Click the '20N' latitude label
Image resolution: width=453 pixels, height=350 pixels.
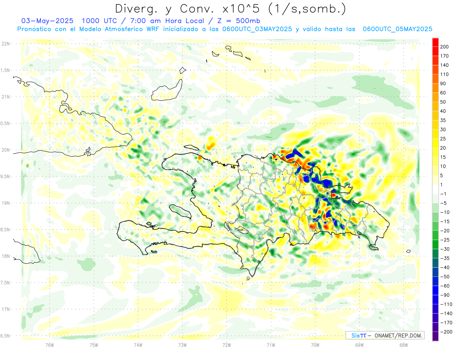(5, 150)
